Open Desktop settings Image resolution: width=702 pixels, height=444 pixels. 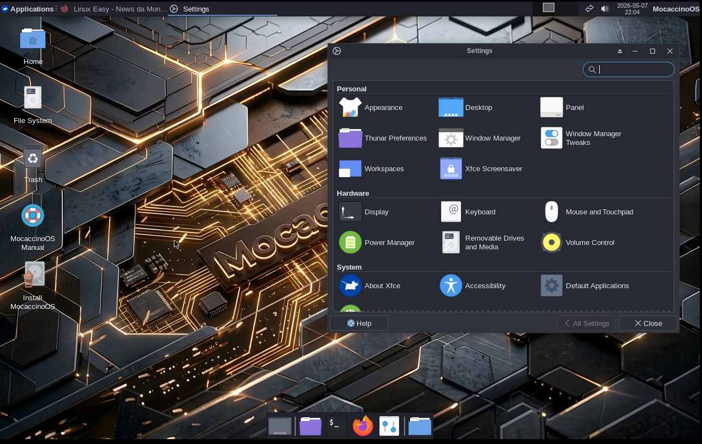(466, 107)
